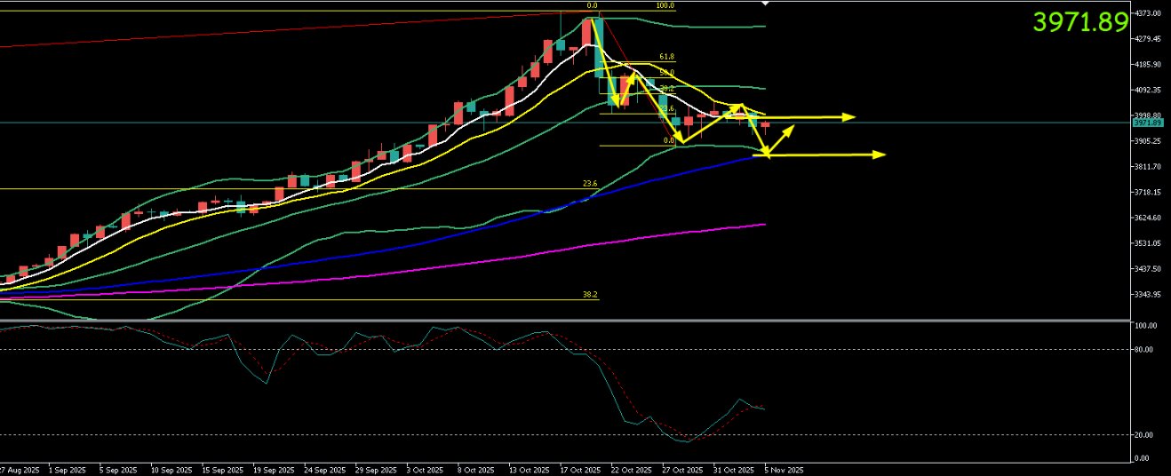Click the 23.6 label on long yellow line
The image size is (1171, 476).
coord(589,183)
